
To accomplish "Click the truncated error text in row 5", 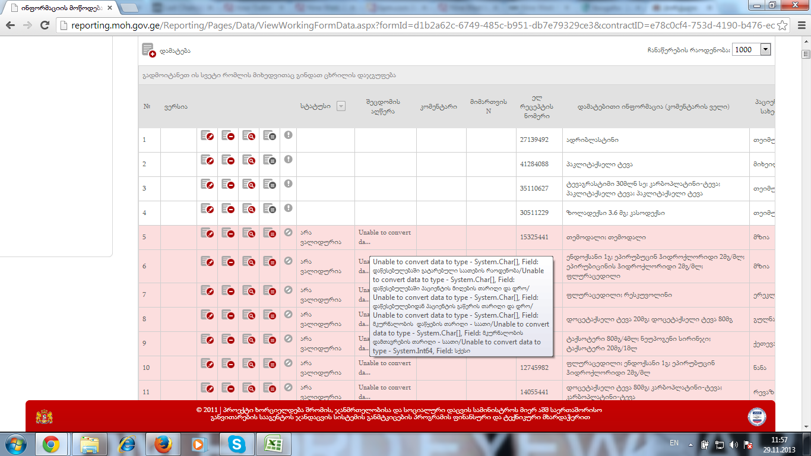I will coord(385,237).
